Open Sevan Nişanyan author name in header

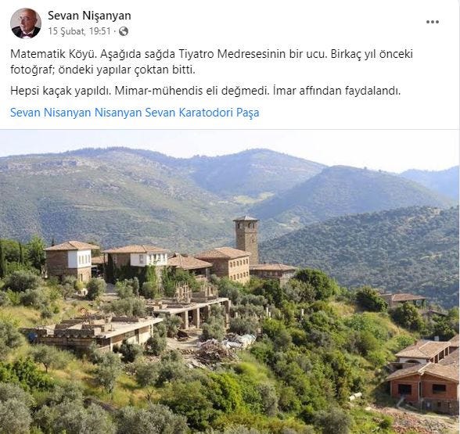click(89, 16)
